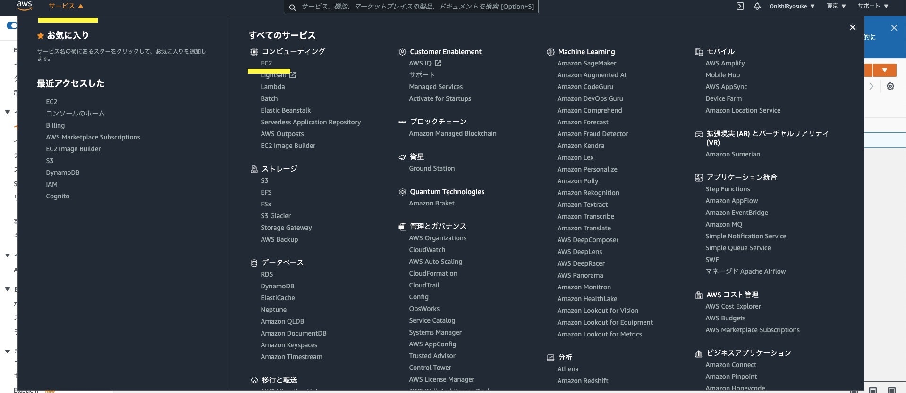Screen dimensions: 906x393
Task: Click the AR and VR category icon
Action: click(699, 134)
